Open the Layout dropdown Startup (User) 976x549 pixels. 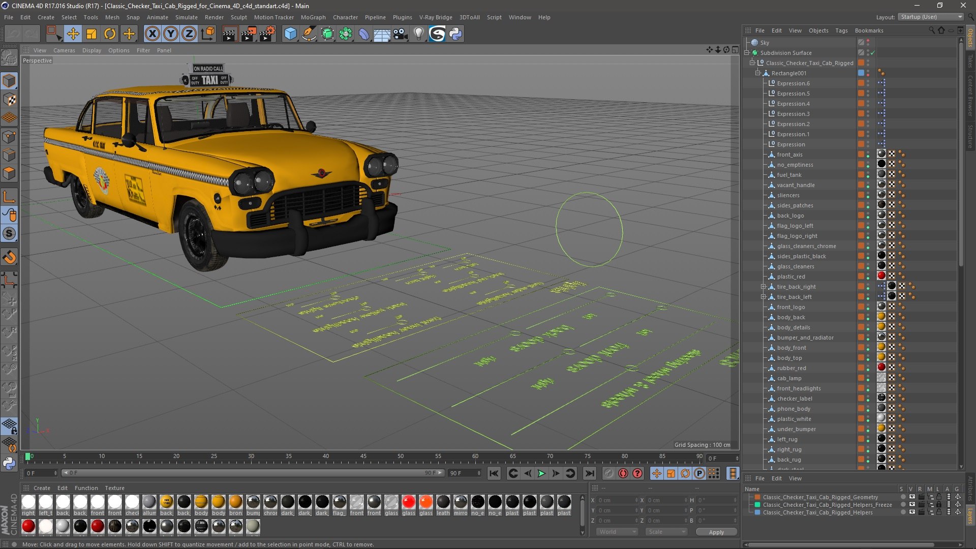(x=930, y=17)
